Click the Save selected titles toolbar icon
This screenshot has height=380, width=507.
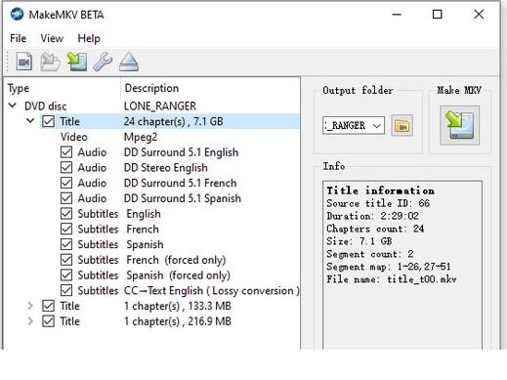point(77,62)
